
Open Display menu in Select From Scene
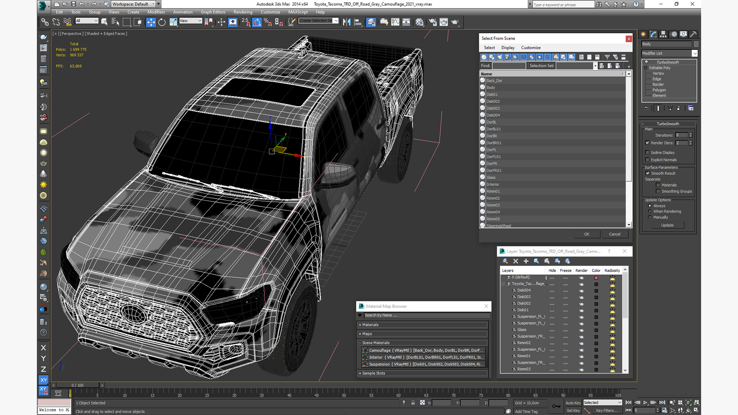pyautogui.click(x=508, y=48)
